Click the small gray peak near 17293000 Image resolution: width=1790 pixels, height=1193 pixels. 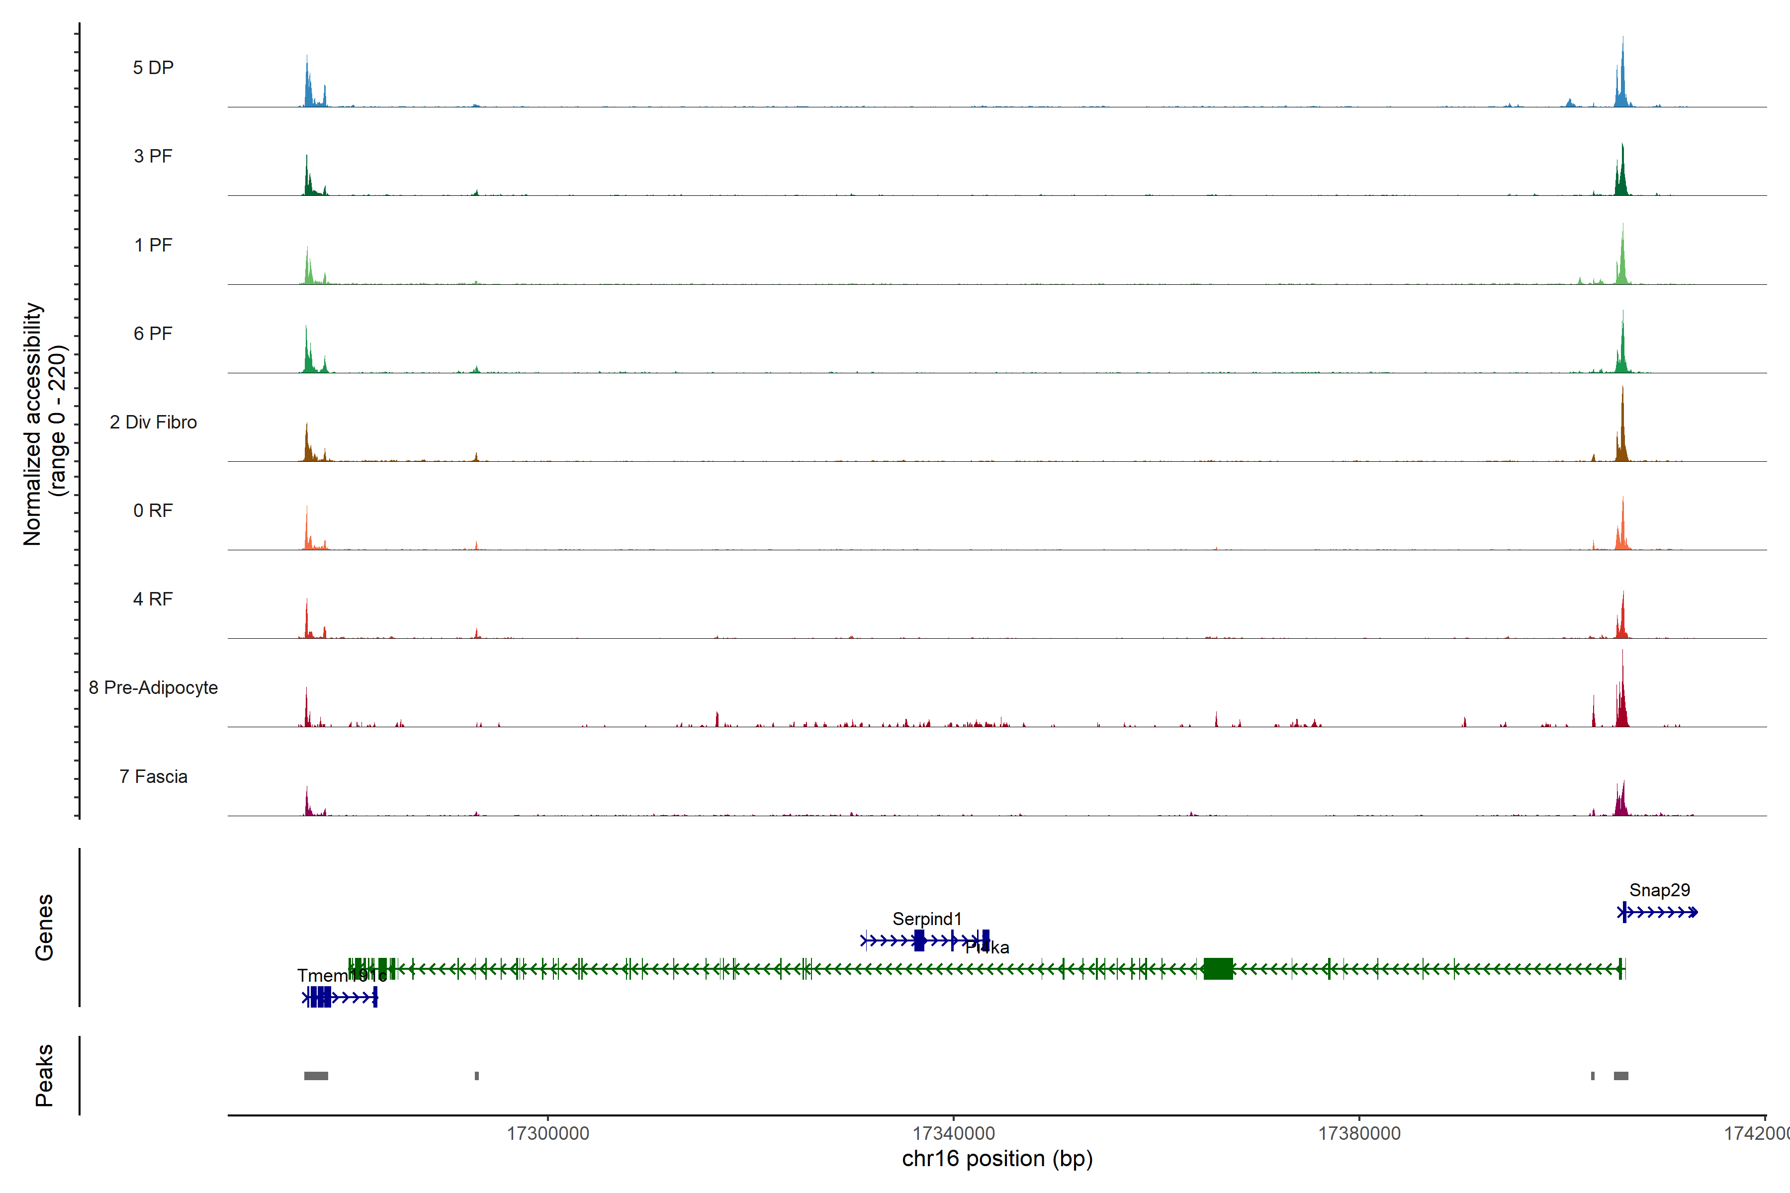[x=476, y=1076]
